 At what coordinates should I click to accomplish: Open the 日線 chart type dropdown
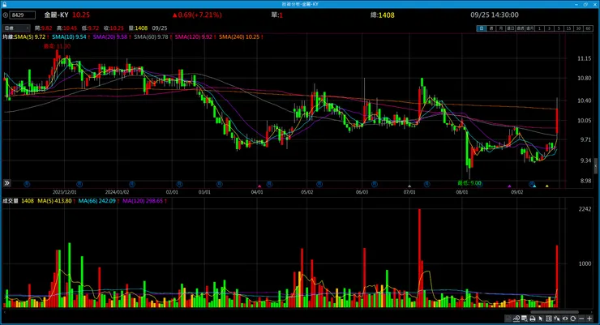[x=16, y=28]
